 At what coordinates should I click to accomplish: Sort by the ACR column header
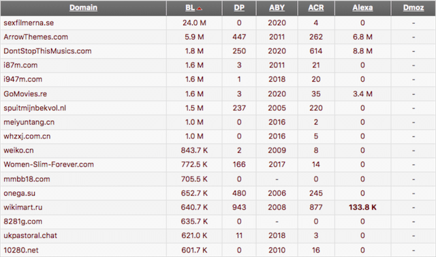(316, 7)
